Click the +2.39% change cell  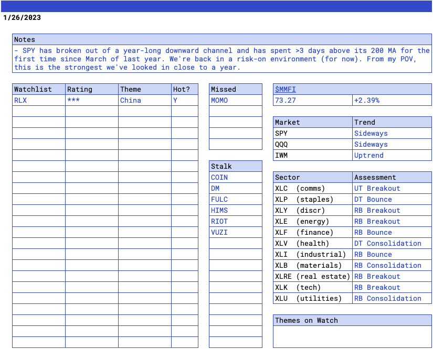click(392, 100)
